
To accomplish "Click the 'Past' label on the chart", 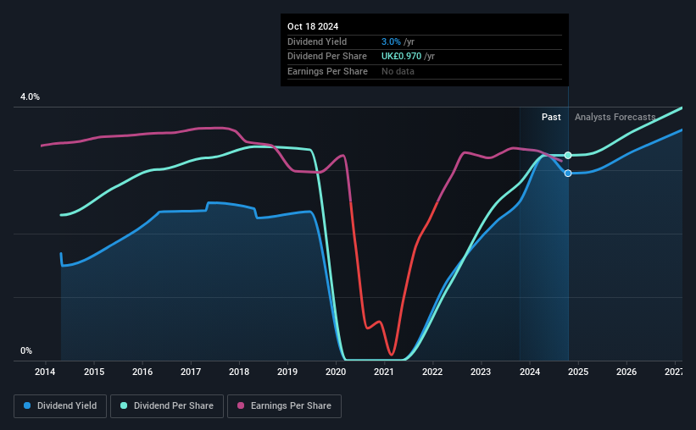I will pyautogui.click(x=551, y=117).
